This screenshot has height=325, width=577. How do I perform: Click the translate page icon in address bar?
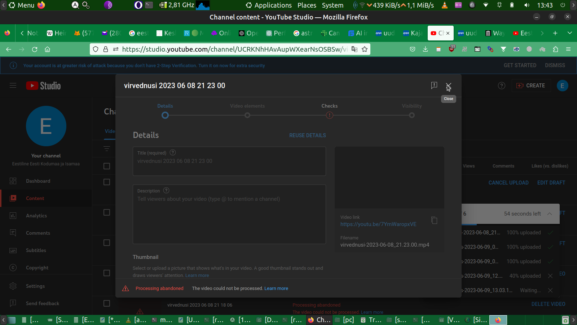pyautogui.click(x=354, y=49)
